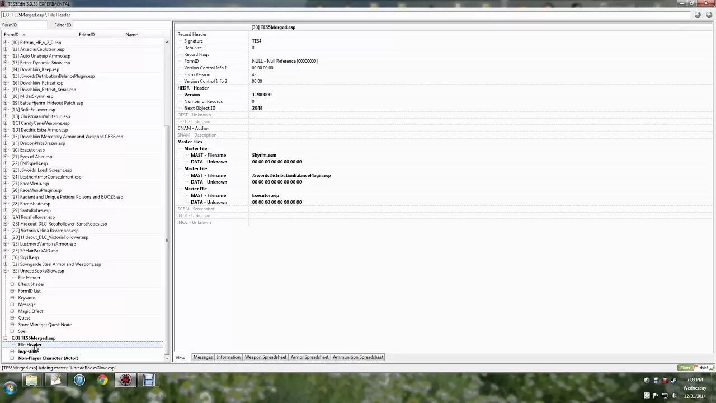The image size is (716, 403).
Task: Select [2E] LustmordVampireArmor.esp
Action: coord(44,244)
